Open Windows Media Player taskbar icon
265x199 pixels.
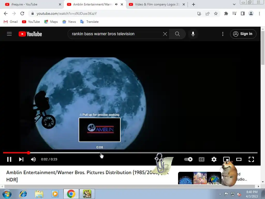pyautogui.click(x=55, y=194)
